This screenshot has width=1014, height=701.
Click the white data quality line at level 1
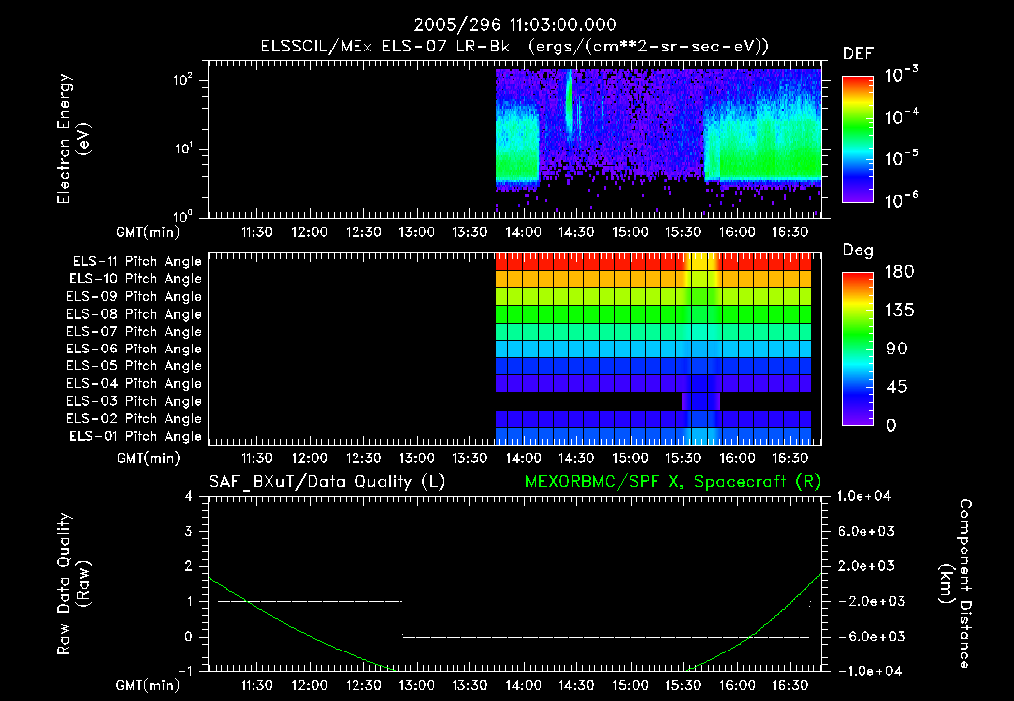tap(310, 601)
